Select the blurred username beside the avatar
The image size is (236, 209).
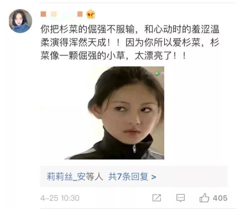[62, 14]
